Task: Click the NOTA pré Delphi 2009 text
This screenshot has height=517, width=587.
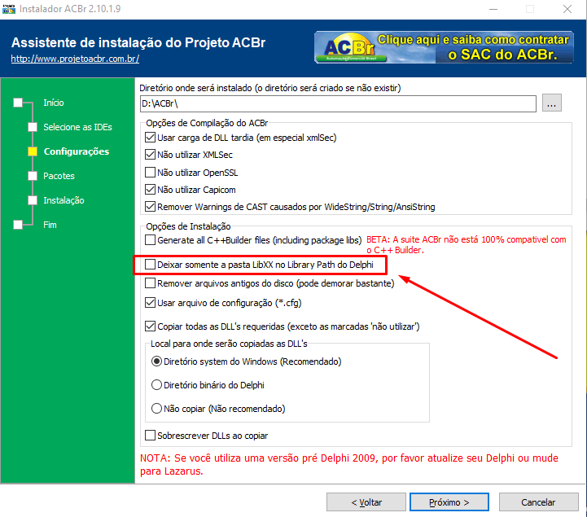Action: pos(349,465)
